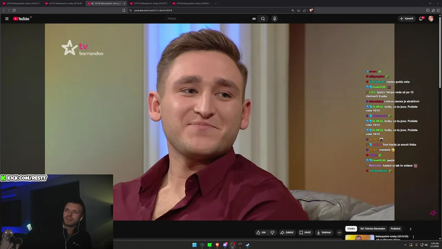Click the page vertical scrollbar
Screen dimensions: 442x249
point(440,52)
